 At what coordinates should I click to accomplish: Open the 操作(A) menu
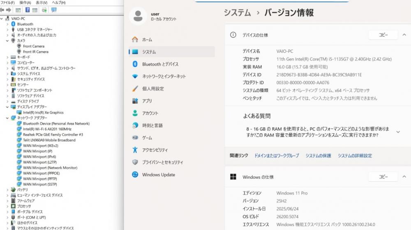pyautogui.click(x=25, y=2)
